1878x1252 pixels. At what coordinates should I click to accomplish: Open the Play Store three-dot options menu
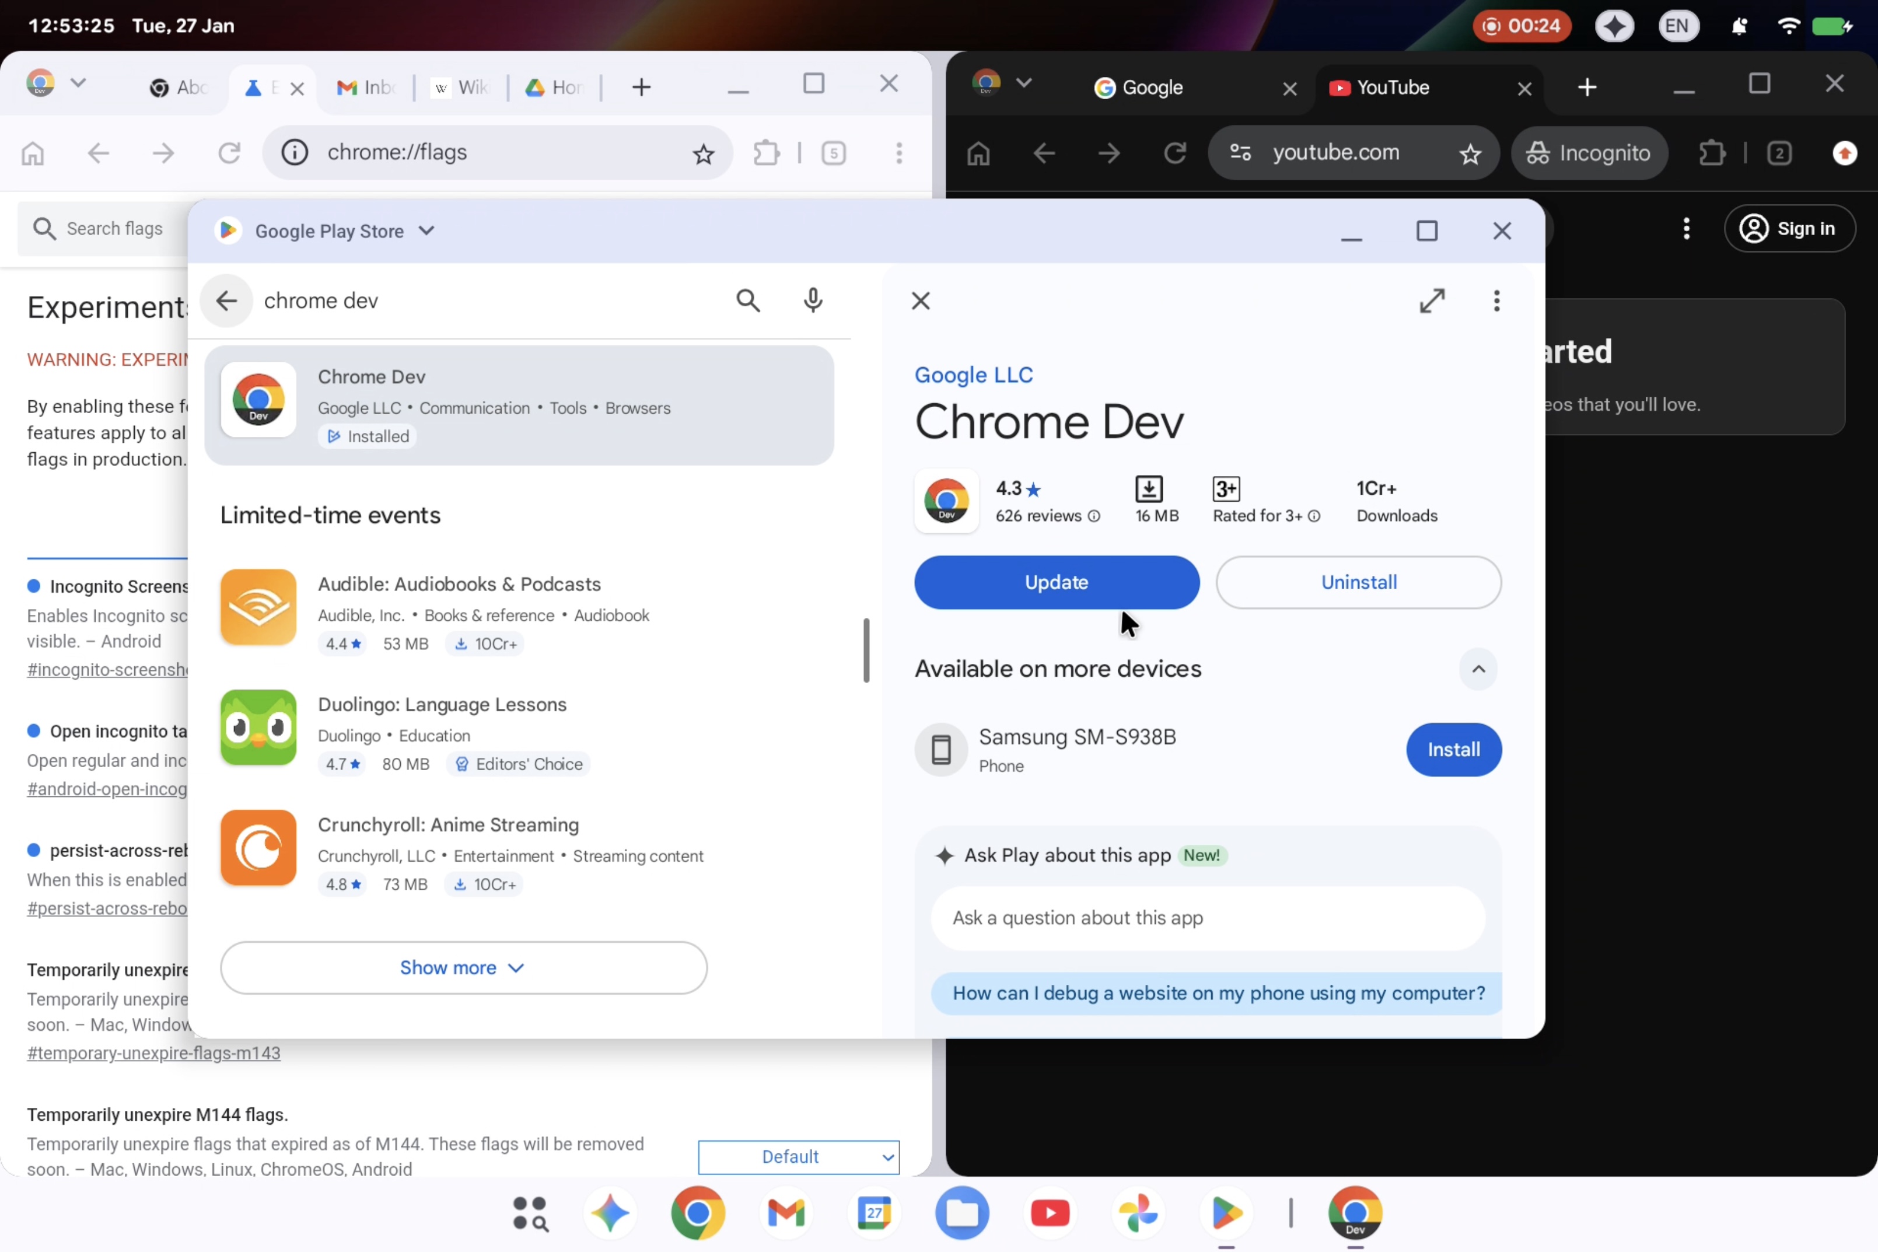coord(1496,301)
